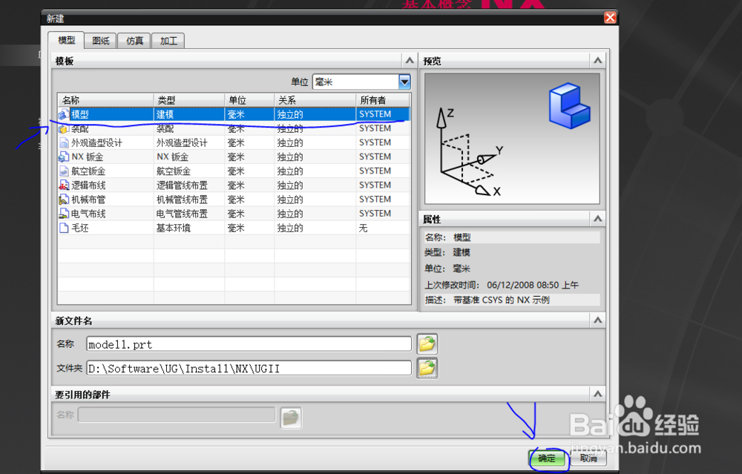Screen dimensions: 742x474
Task: Open the 单位 units dropdown
Action: [404, 82]
